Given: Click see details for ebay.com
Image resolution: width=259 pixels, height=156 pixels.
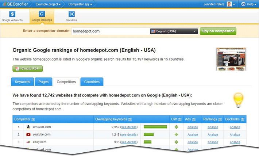Looking at the screenshot, I should click(x=129, y=142).
